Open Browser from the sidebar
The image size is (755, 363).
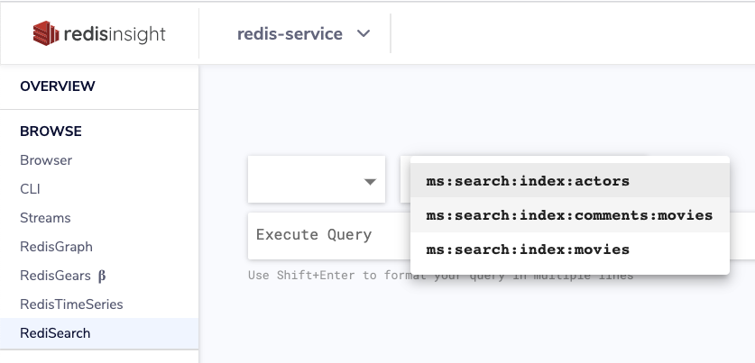coord(46,160)
